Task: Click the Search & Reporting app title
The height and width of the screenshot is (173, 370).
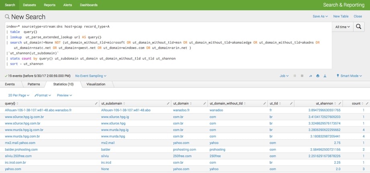Action: pyautogui.click(x=343, y=5)
